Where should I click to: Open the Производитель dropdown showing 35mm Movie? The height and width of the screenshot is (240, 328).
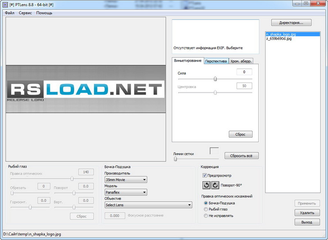[126, 180]
